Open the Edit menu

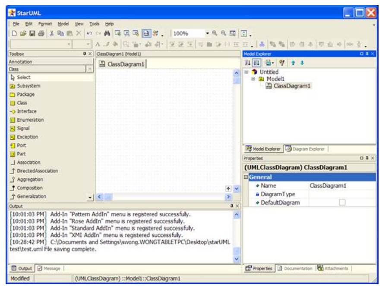(x=29, y=24)
